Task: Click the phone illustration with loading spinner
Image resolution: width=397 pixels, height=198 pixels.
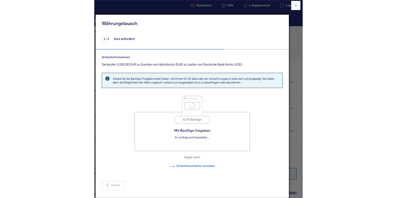Action: (192, 106)
